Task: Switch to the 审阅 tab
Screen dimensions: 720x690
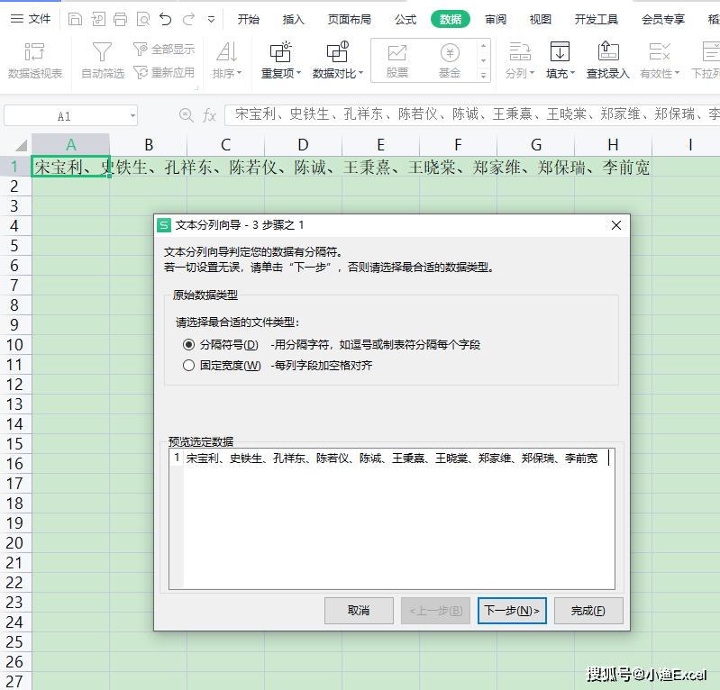Action: 496,19
